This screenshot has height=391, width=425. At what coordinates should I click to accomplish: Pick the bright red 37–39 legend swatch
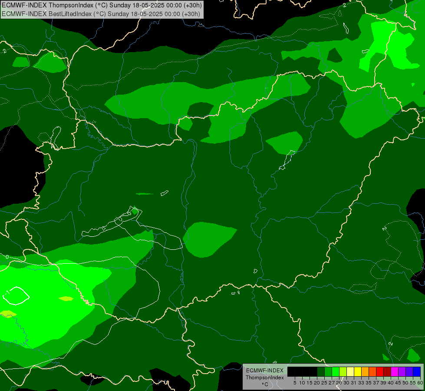[x=380, y=371]
